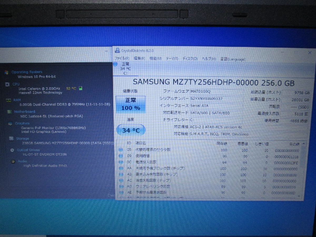Click the 52 °C CPU temperature in Speccy

[71, 88]
